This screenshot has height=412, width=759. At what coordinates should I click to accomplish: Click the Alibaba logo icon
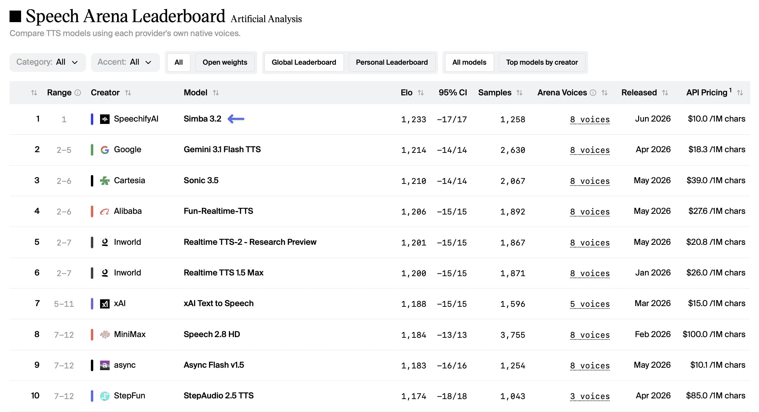click(x=105, y=211)
